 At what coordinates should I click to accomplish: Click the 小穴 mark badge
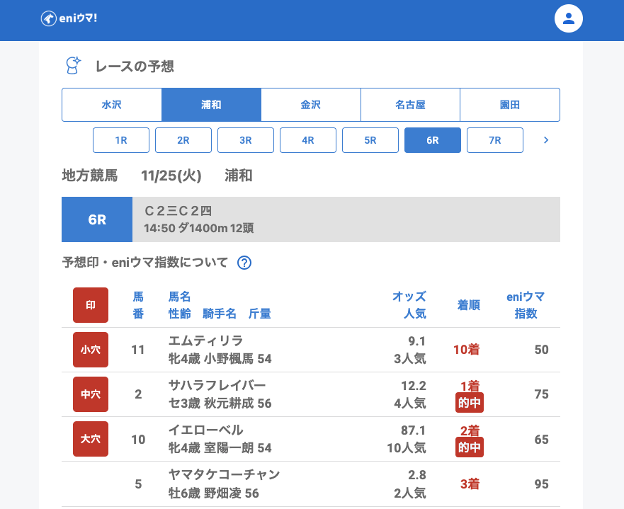tap(91, 350)
